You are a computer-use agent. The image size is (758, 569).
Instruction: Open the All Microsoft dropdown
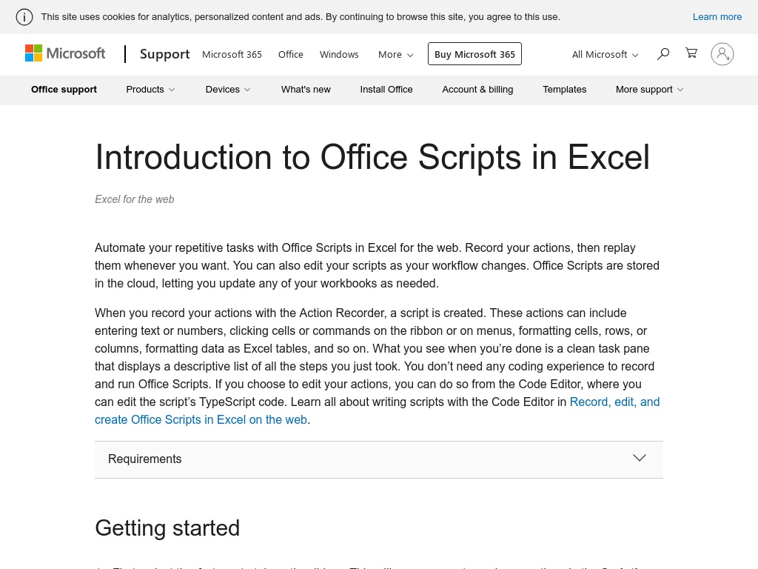pyautogui.click(x=604, y=54)
